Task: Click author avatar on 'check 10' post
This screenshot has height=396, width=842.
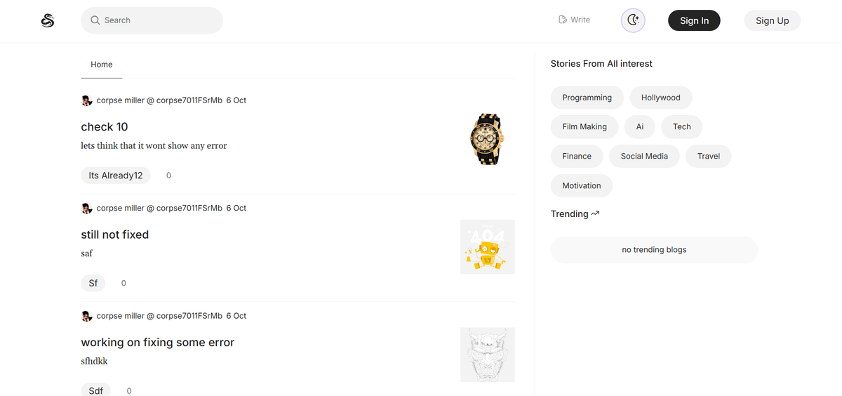Action: pos(87,100)
